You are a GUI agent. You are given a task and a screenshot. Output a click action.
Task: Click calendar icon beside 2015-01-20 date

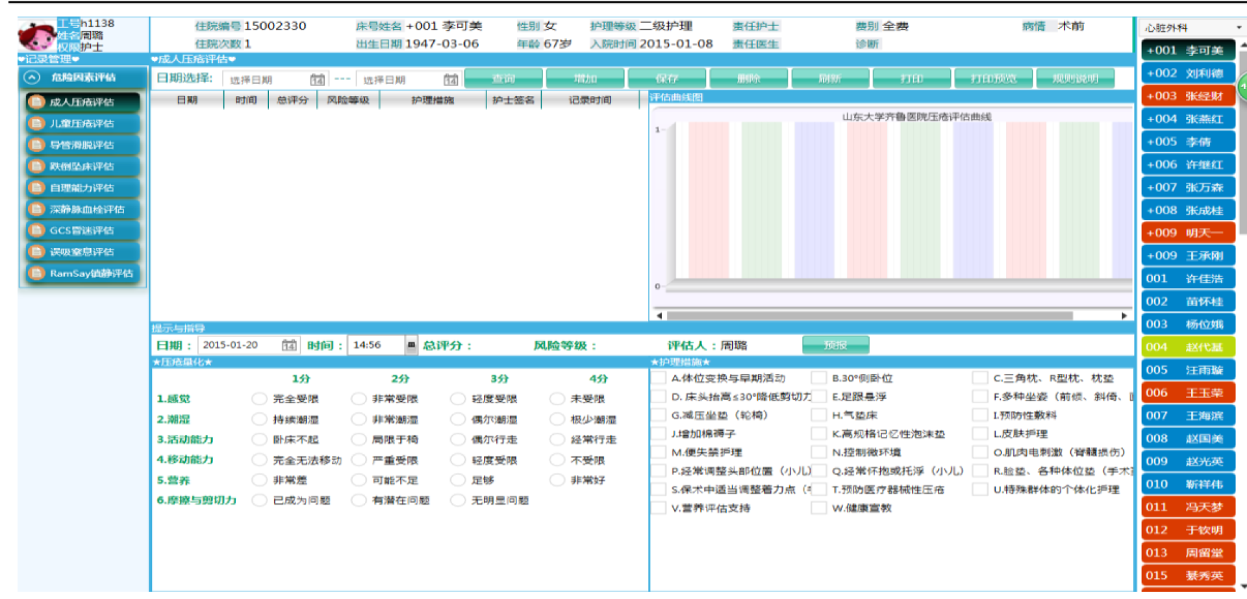click(289, 345)
